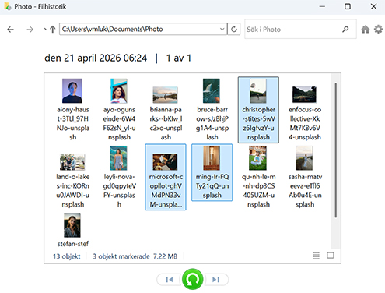Switch to large icons view

point(331,256)
